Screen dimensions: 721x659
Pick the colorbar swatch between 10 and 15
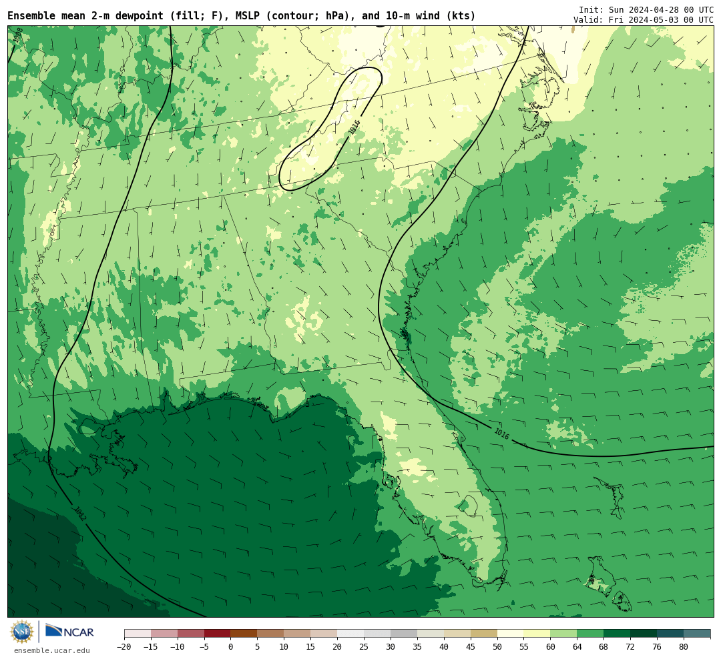(x=298, y=633)
